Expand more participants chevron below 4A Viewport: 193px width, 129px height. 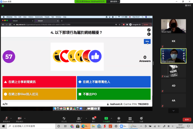[x=173, y=111]
